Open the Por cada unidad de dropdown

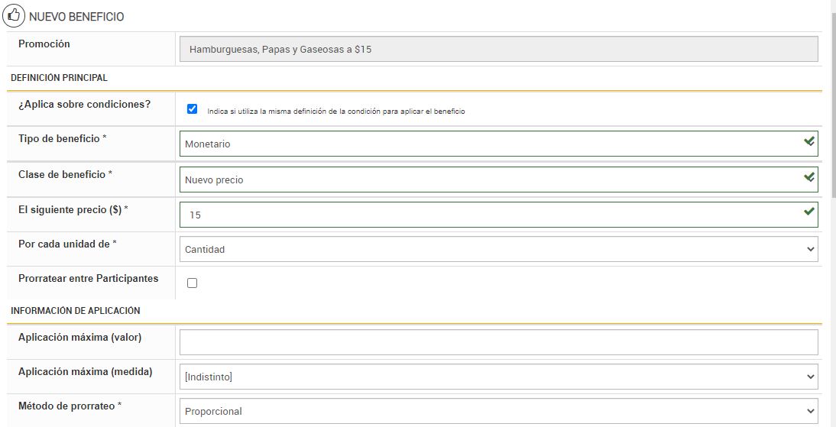click(x=498, y=249)
